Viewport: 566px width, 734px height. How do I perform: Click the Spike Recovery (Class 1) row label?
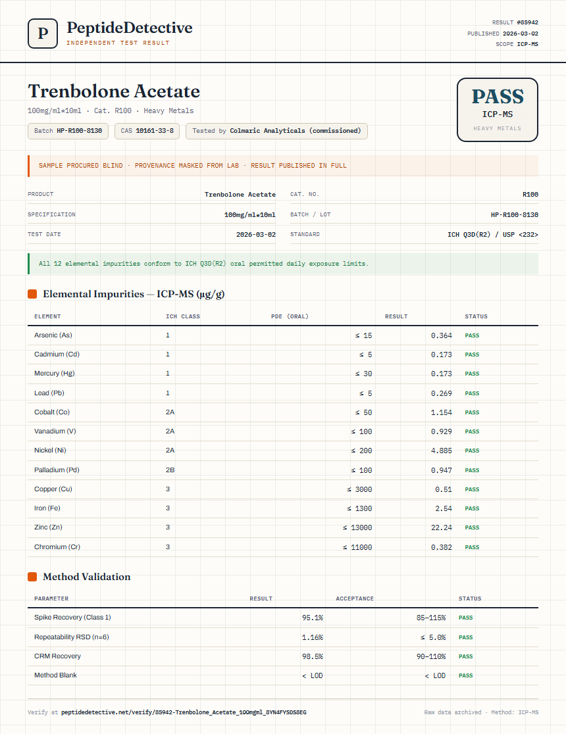click(72, 618)
